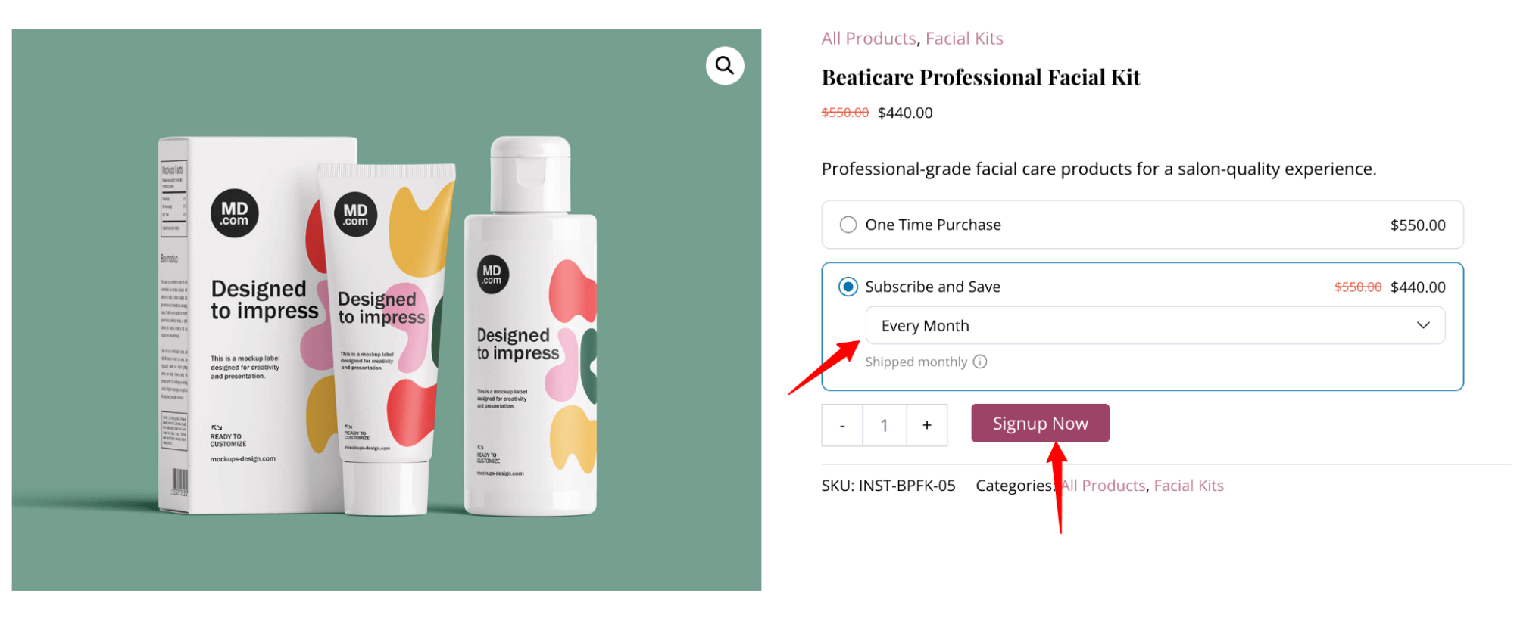Viewport: 1514px width, 627px height.
Task: Decrease quantity with the minus button
Action: (842, 425)
